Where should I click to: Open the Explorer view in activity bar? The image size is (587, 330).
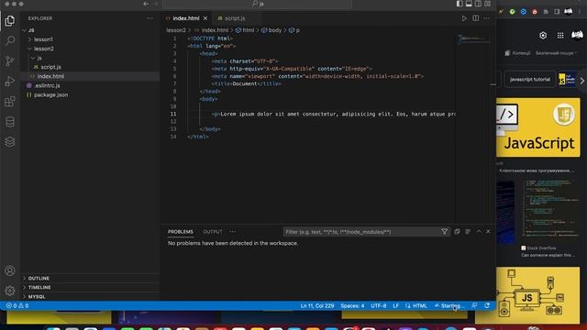point(10,21)
